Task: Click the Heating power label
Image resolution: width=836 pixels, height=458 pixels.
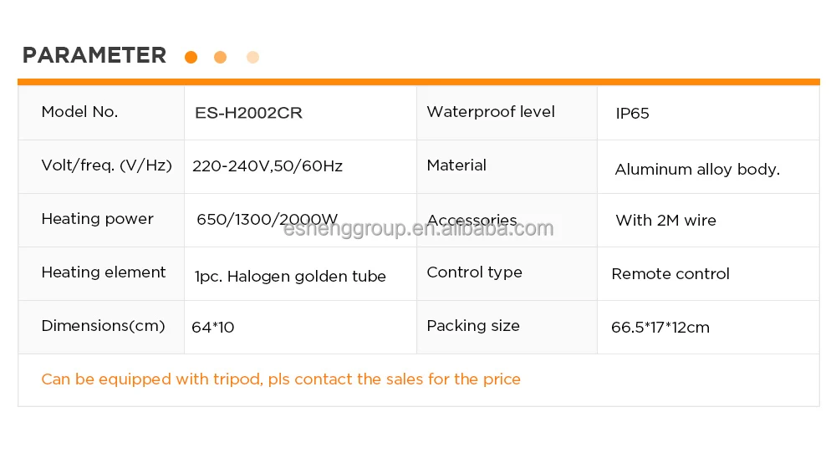Action: [97, 219]
